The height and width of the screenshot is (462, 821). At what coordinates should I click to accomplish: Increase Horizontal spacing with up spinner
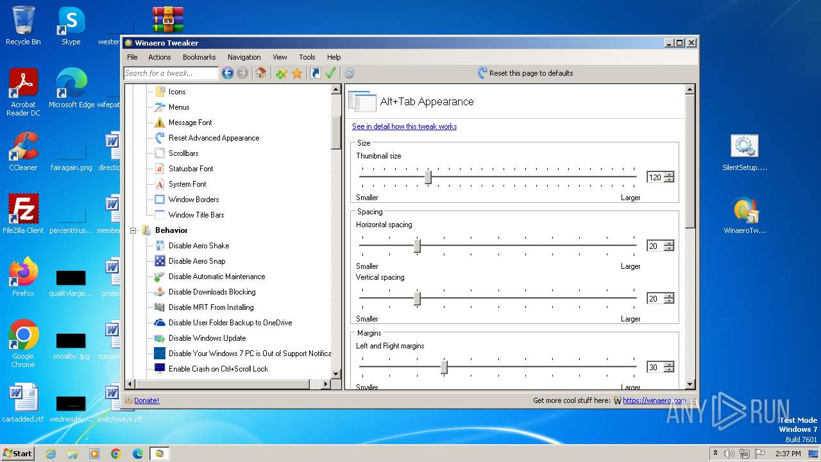669,243
